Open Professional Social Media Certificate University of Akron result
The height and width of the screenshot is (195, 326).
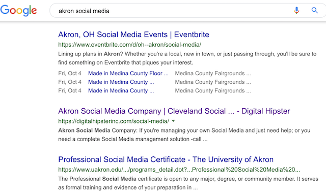click(x=166, y=159)
